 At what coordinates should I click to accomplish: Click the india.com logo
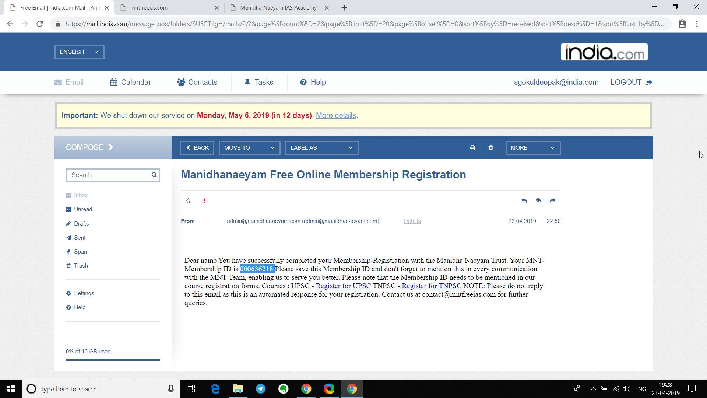pyautogui.click(x=604, y=52)
